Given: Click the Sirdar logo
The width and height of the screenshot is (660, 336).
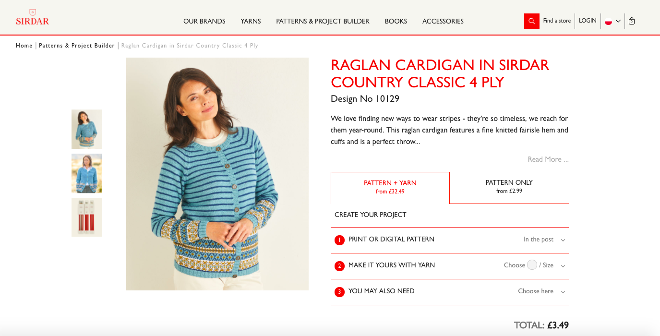Looking at the screenshot, I should (32, 17).
